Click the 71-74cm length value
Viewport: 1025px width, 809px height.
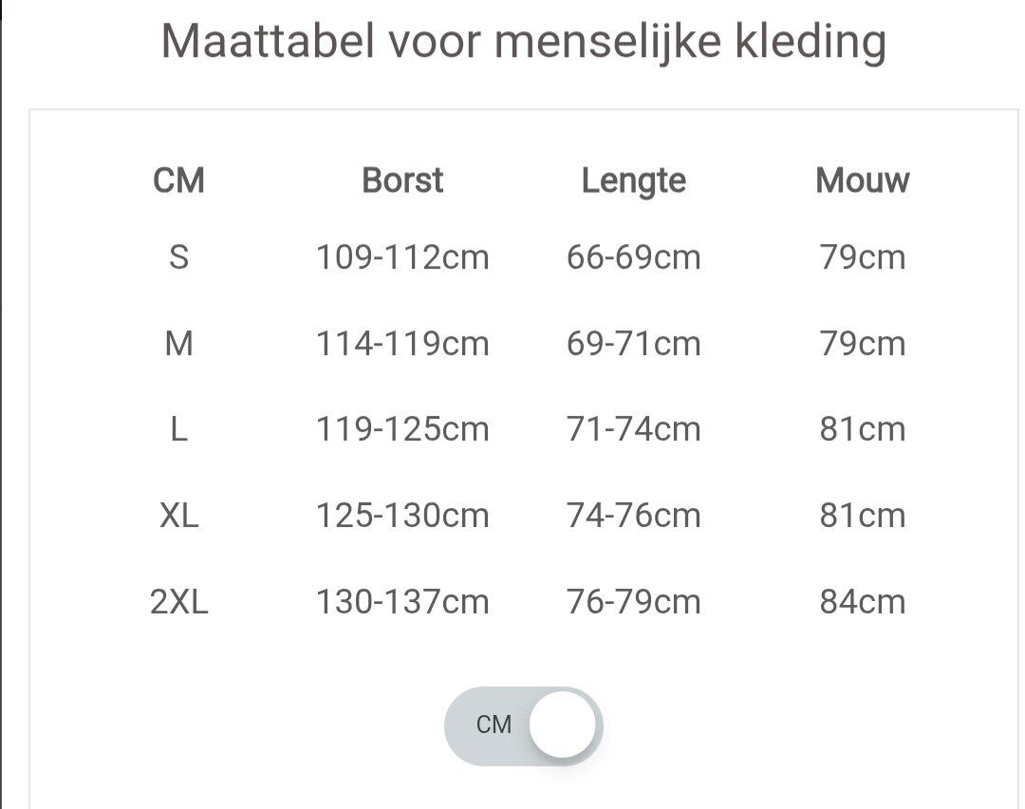pos(633,429)
